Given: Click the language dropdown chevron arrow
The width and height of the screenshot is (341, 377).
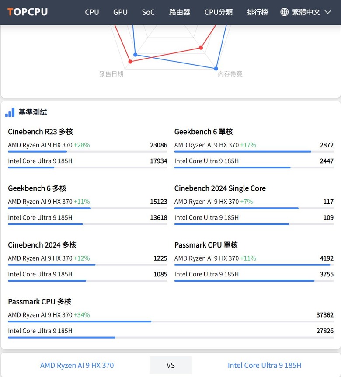Looking at the screenshot, I should coord(328,12).
